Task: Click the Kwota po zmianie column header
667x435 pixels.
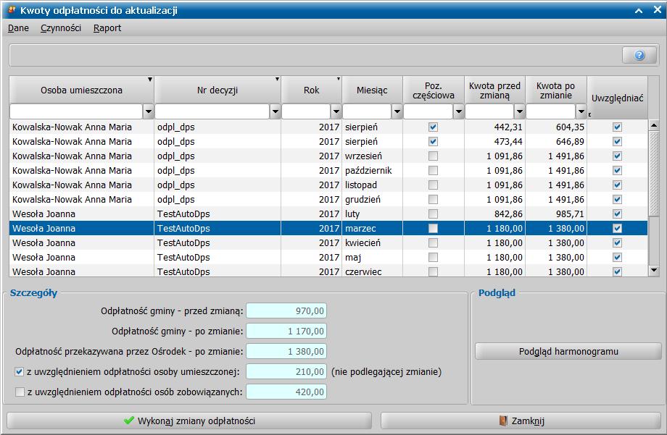Action: pos(556,90)
